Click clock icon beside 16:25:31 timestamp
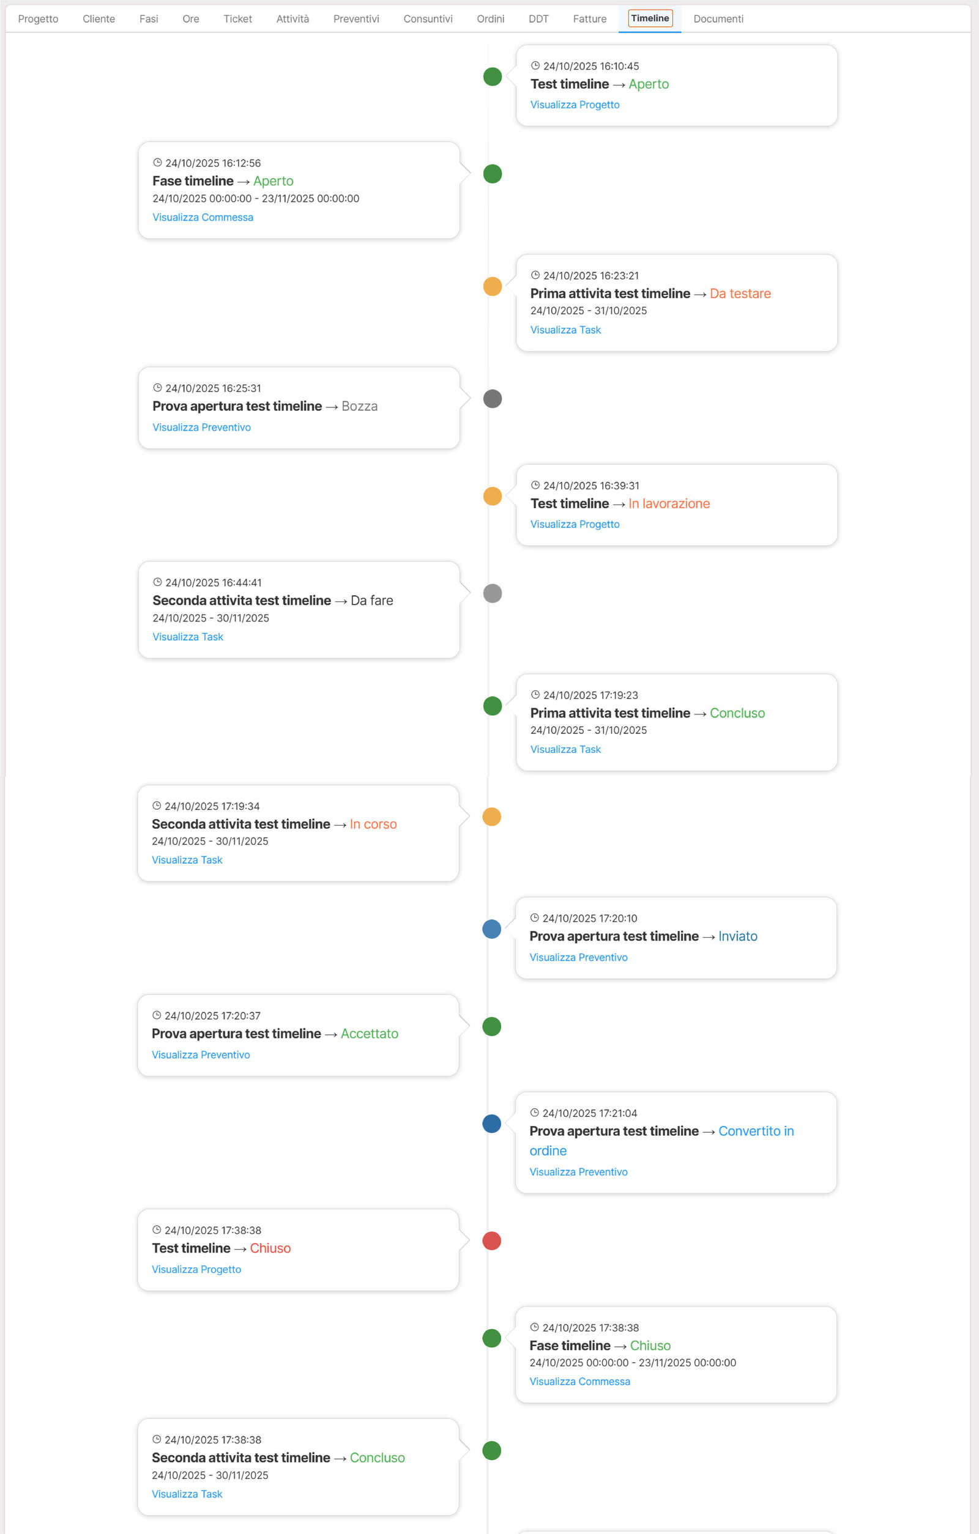Screen dimensions: 979x1534 point(157,387)
